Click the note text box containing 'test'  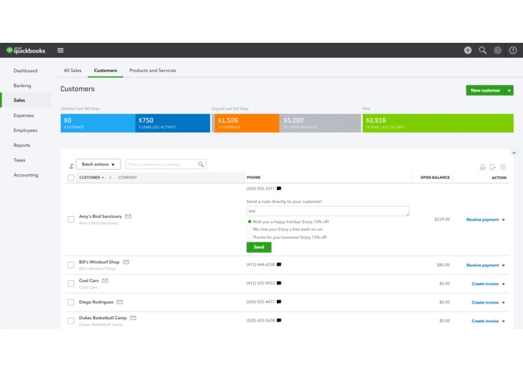pyautogui.click(x=327, y=211)
